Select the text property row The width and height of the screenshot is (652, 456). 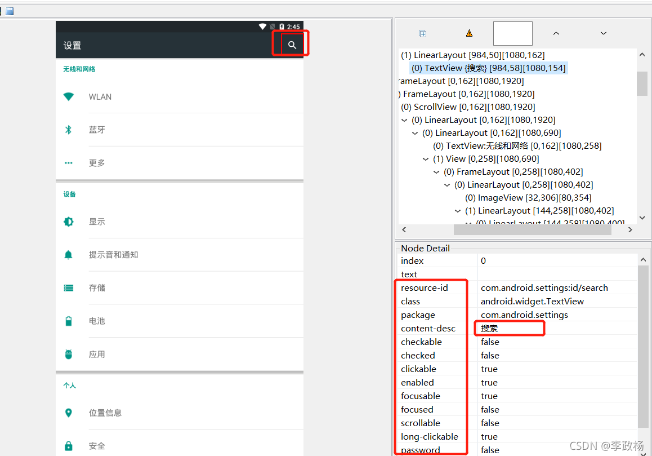tap(517, 274)
